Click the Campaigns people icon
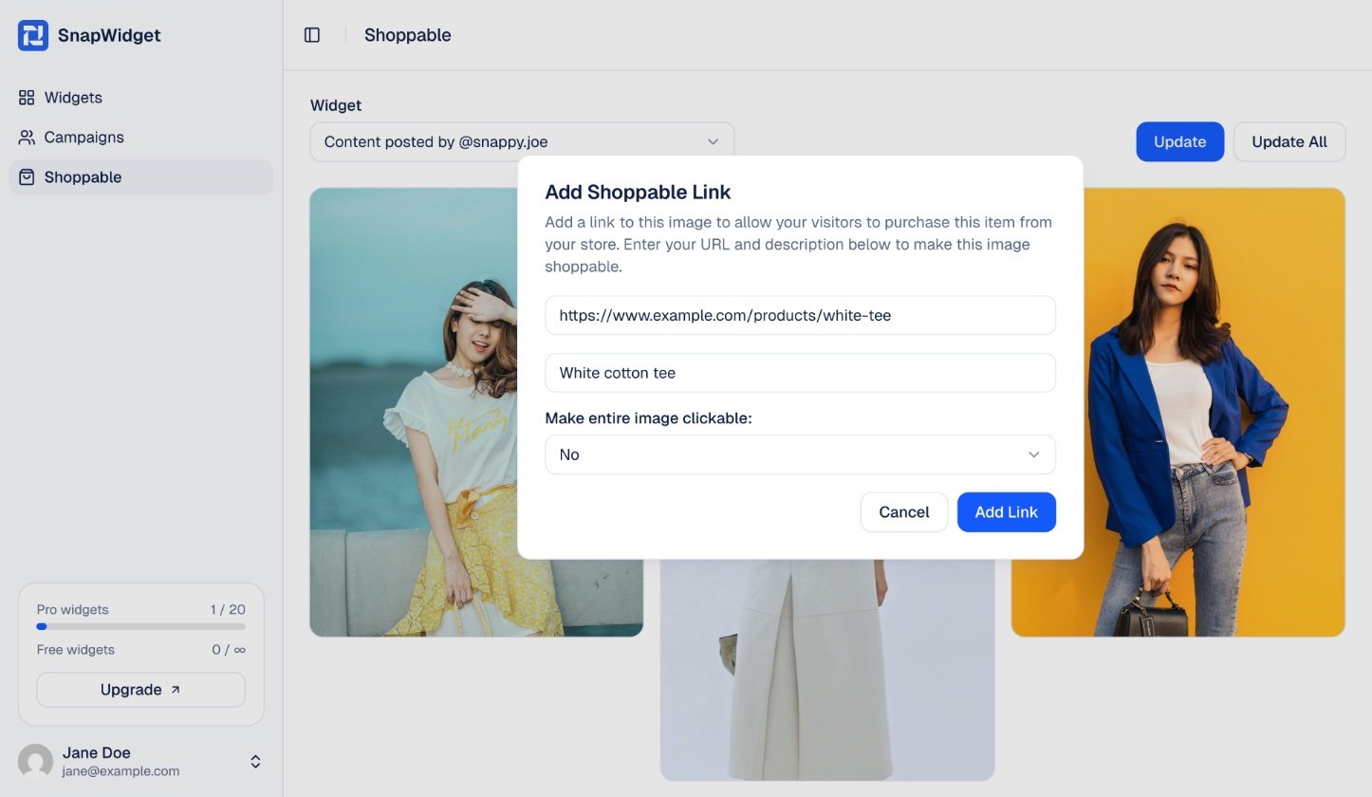The image size is (1372, 797). [27, 138]
